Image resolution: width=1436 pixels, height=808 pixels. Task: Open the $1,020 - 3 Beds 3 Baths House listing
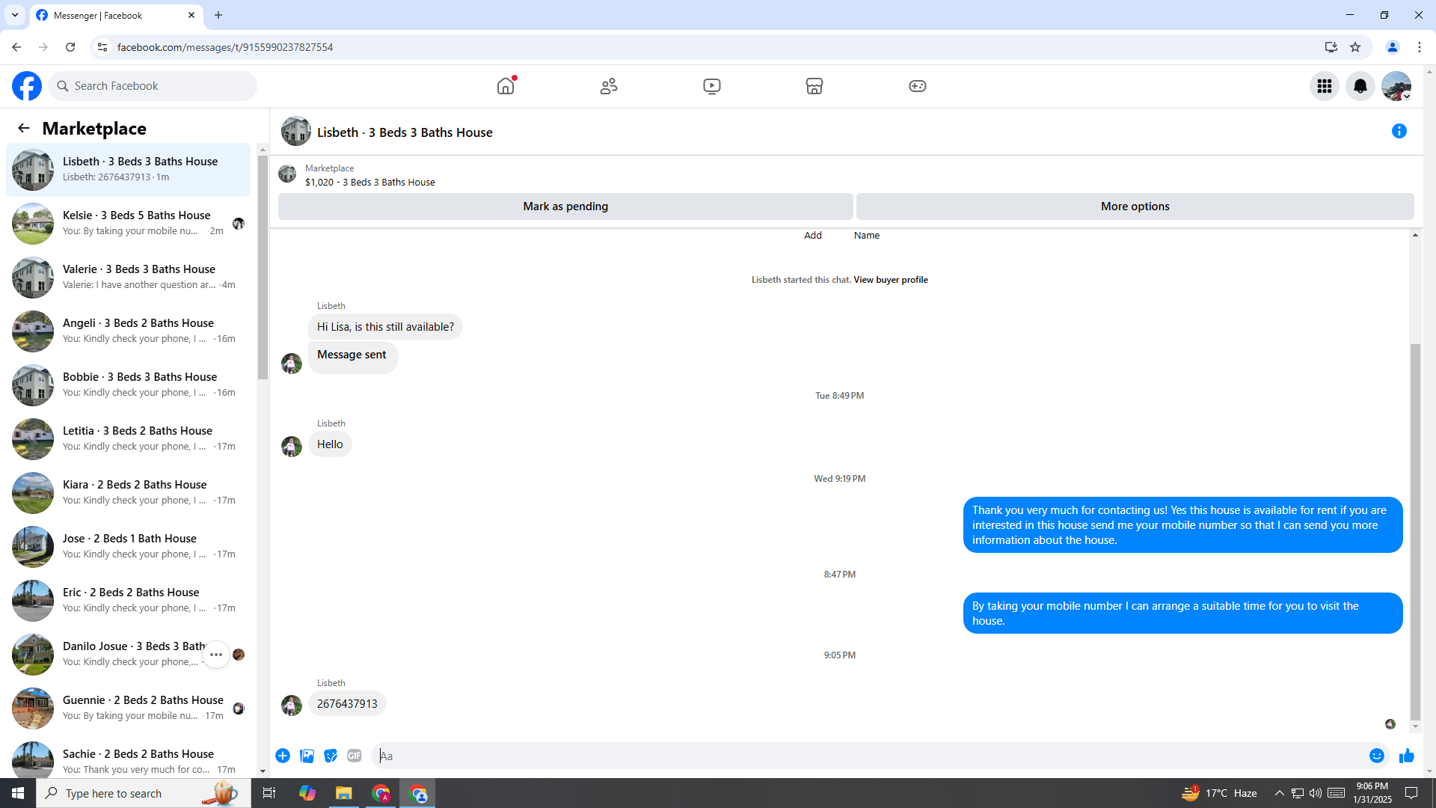click(x=370, y=182)
